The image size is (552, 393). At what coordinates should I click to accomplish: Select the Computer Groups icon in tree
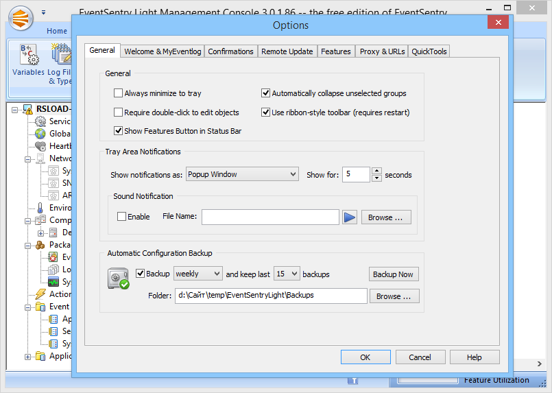point(40,220)
